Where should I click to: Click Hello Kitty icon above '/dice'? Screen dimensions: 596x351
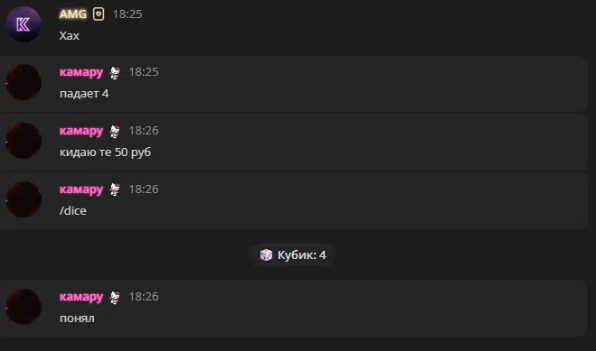point(115,189)
